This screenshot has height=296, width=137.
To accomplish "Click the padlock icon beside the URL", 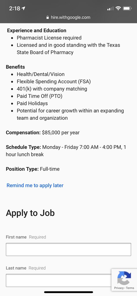I will click(x=48, y=18).
